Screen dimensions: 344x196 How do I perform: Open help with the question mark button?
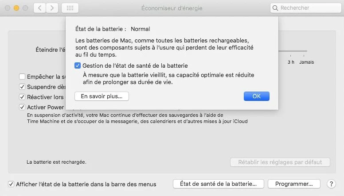tap(331, 184)
